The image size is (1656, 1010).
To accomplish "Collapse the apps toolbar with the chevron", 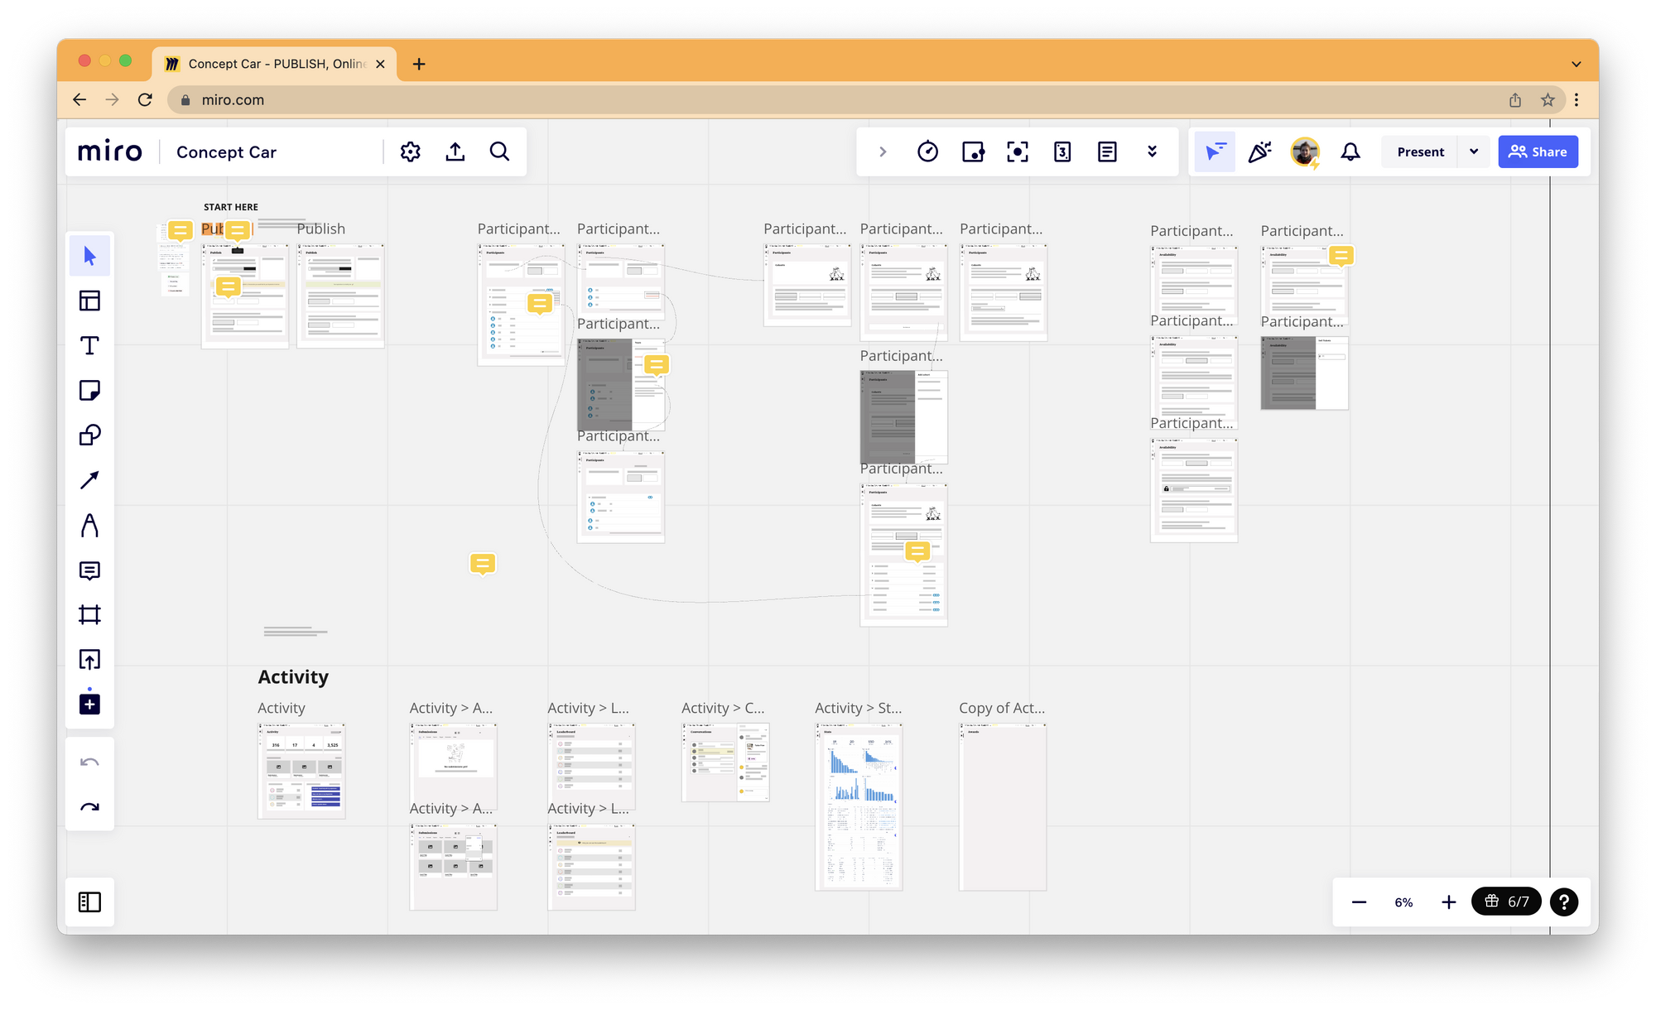I will pos(883,151).
